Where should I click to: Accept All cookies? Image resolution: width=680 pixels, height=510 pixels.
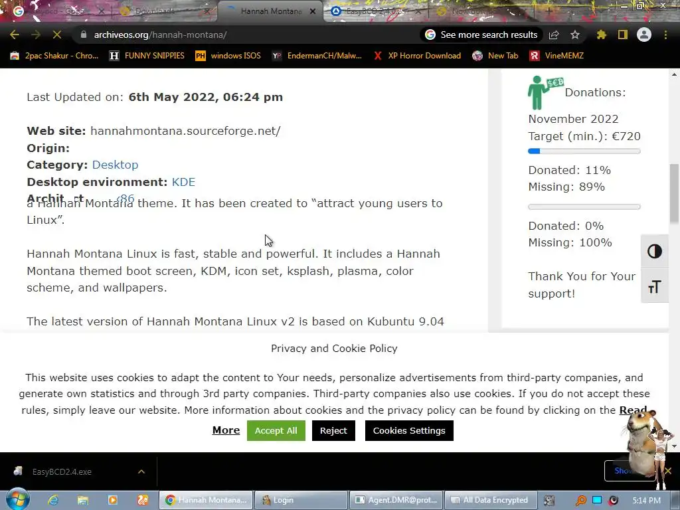(x=276, y=430)
